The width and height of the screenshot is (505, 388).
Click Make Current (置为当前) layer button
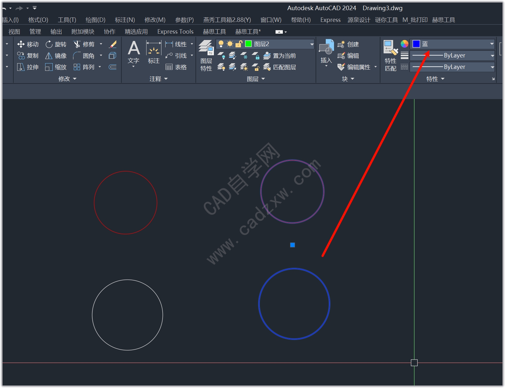(x=280, y=56)
